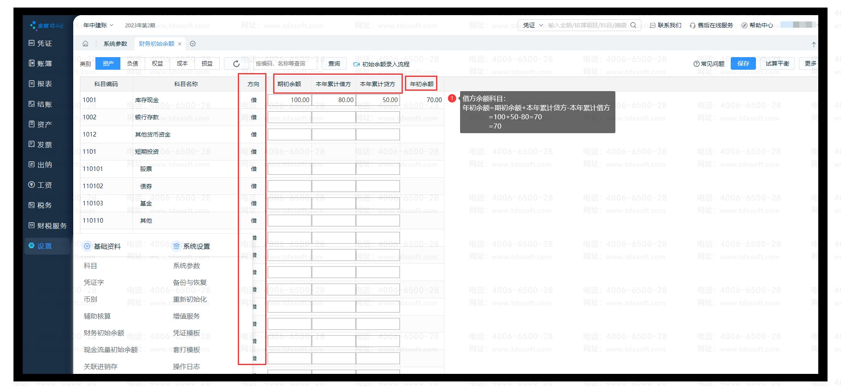
Task: Open 帮助中心 help center
Action: 757,25
